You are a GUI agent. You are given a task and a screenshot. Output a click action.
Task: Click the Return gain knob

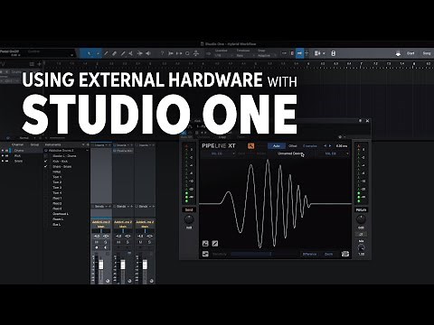click(361, 219)
